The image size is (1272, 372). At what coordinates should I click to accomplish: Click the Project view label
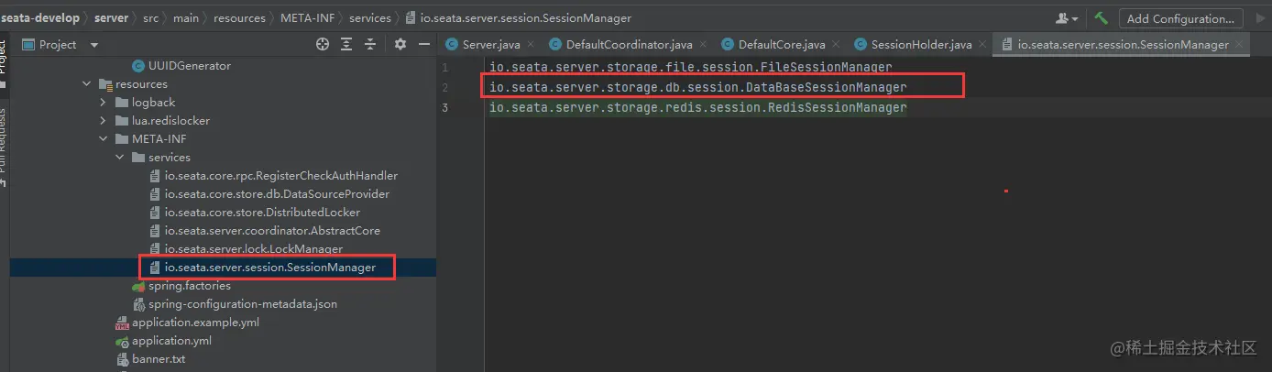[58, 44]
